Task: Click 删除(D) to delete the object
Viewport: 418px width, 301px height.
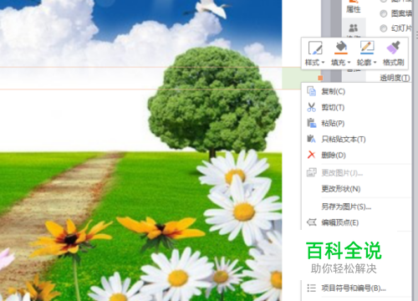Action: click(x=357, y=155)
